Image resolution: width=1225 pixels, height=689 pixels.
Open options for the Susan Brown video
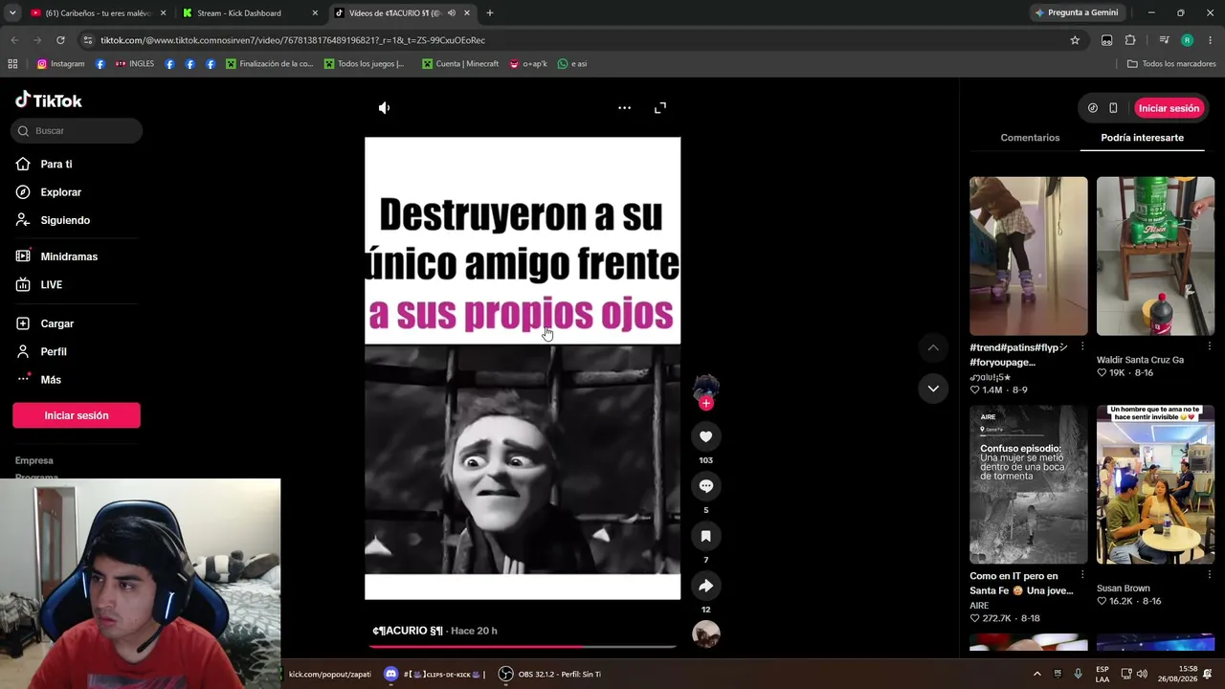pyautogui.click(x=1209, y=575)
